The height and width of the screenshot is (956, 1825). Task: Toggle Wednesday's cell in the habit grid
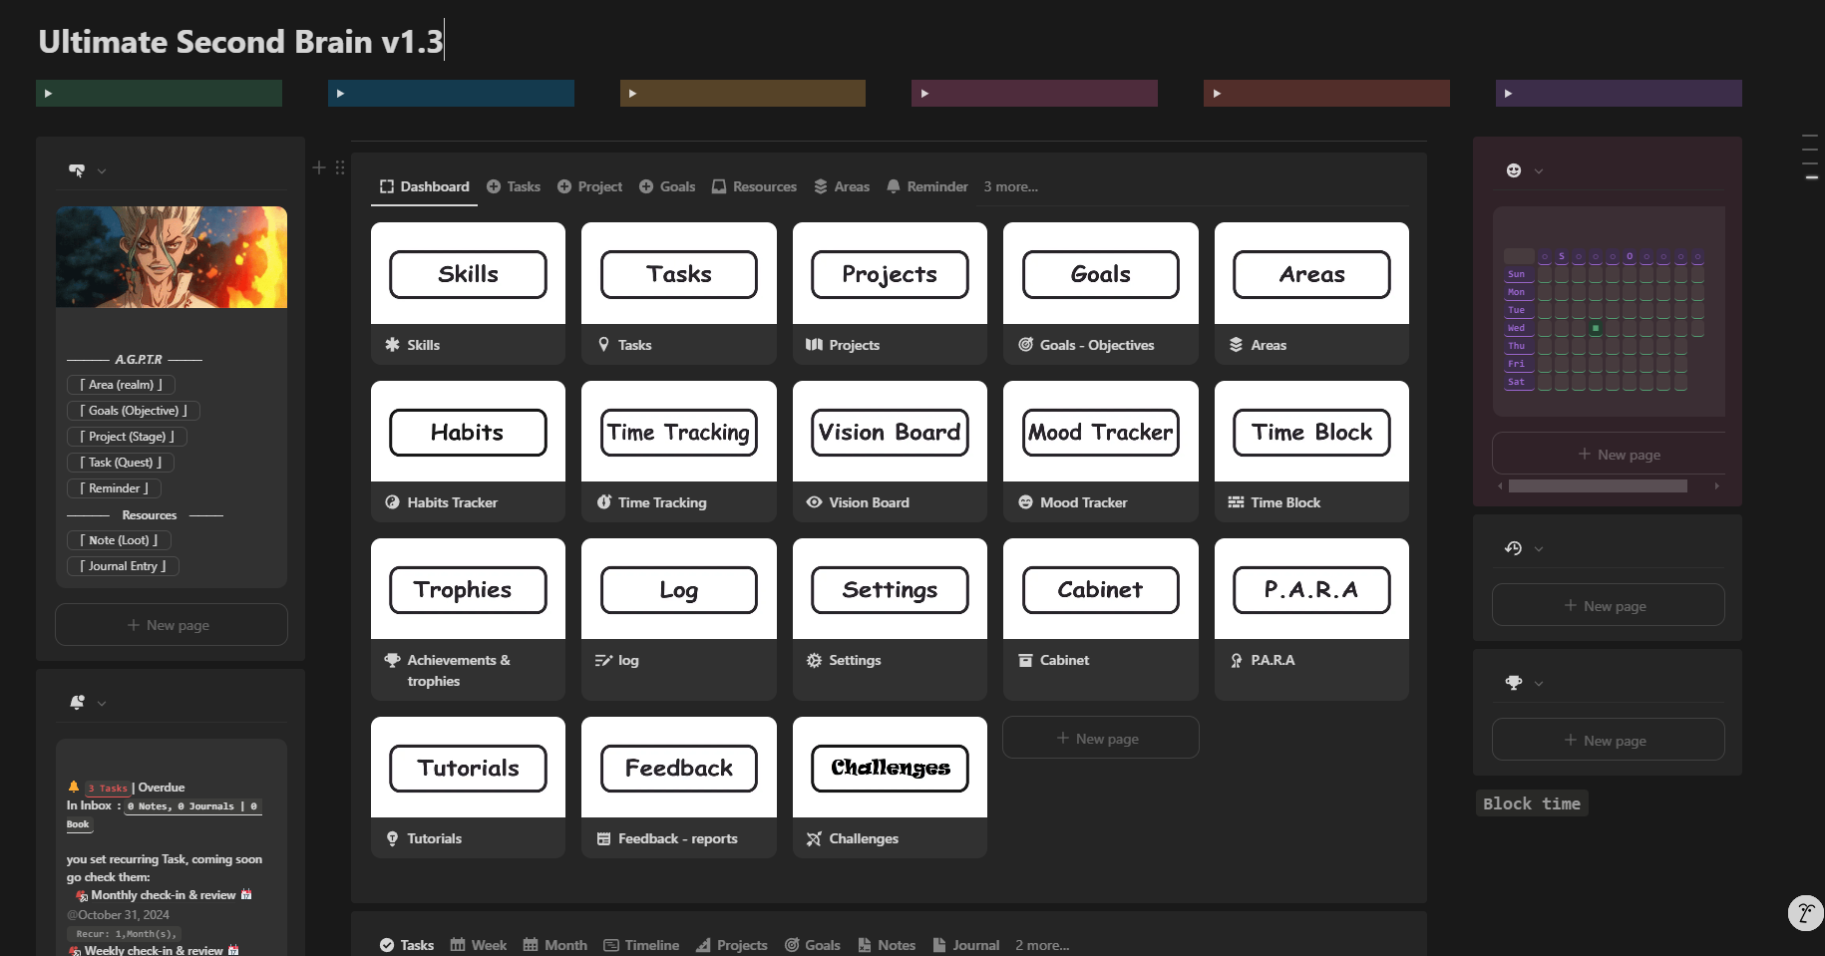click(x=1596, y=328)
